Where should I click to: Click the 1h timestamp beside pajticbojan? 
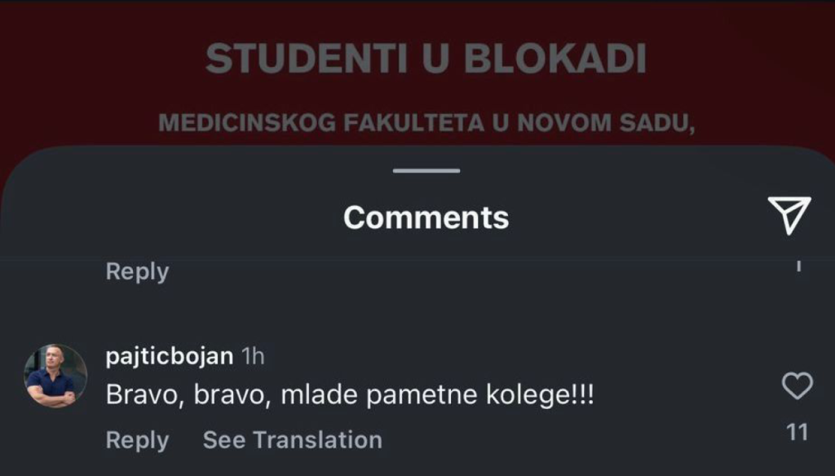[x=253, y=356]
